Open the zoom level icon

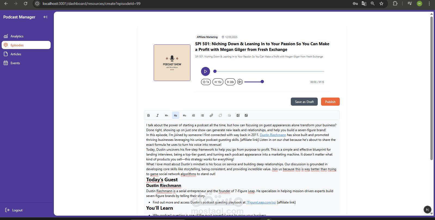(373, 4)
